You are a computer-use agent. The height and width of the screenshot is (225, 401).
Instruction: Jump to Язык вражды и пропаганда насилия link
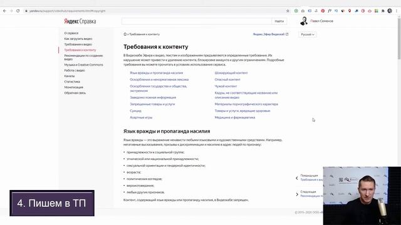pyautogui.click(x=156, y=73)
